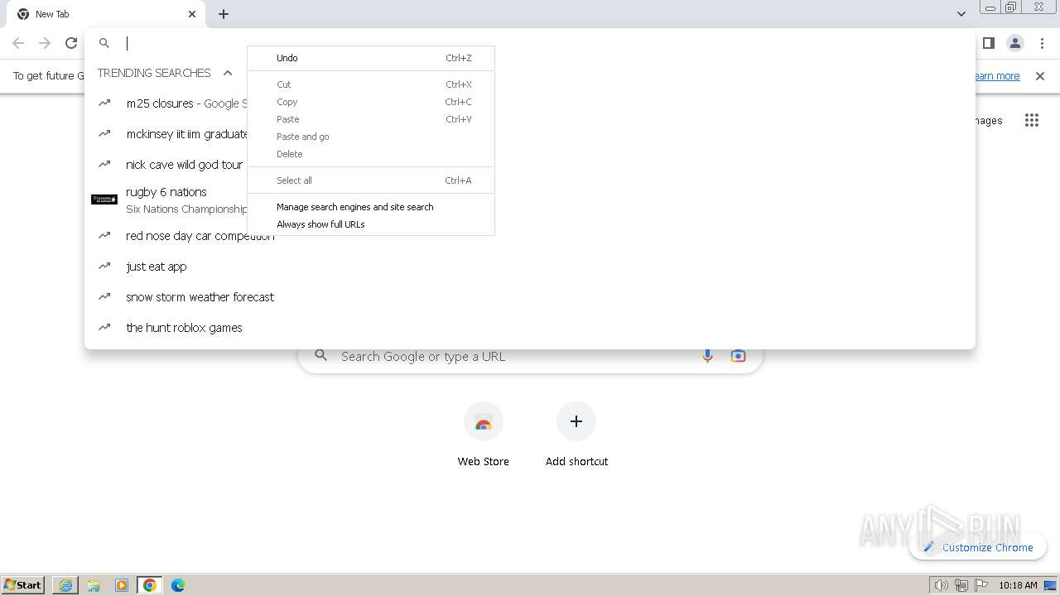Click Delete in the context menu

(371, 154)
